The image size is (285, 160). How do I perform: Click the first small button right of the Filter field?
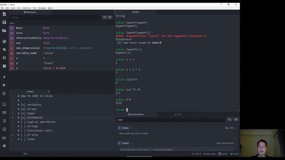tap(104, 17)
